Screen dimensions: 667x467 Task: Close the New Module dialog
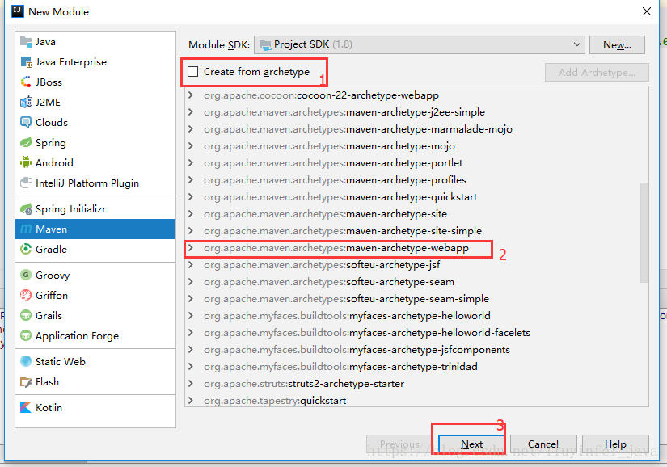click(x=647, y=11)
